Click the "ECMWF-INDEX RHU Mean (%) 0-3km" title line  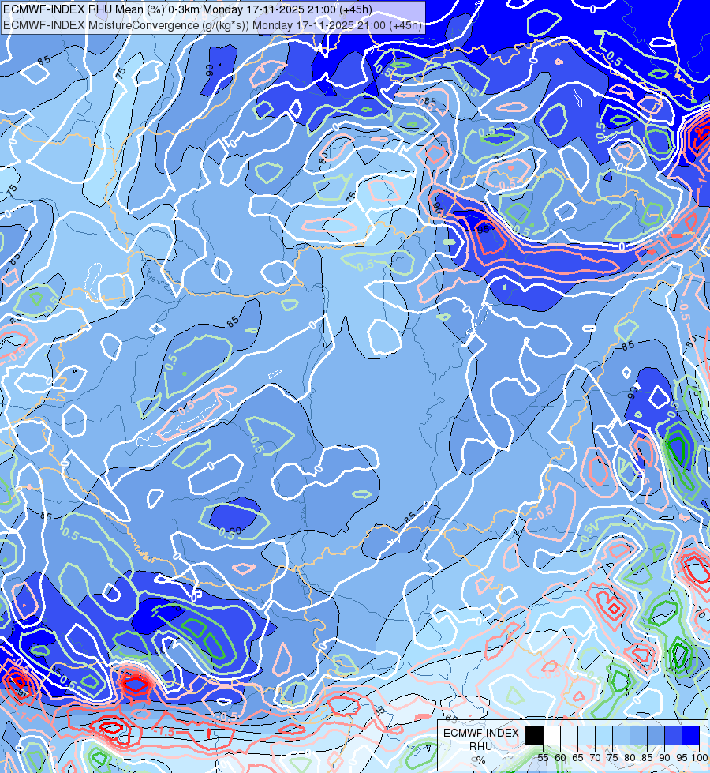click(187, 9)
